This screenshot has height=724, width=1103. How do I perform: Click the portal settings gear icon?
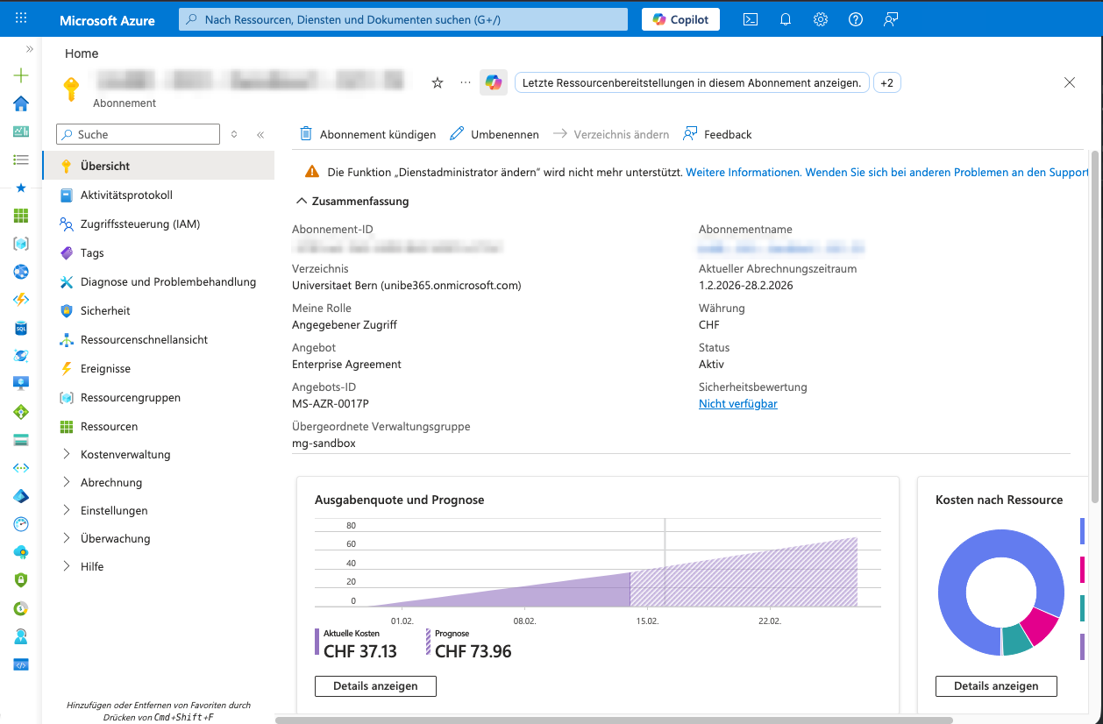click(820, 18)
